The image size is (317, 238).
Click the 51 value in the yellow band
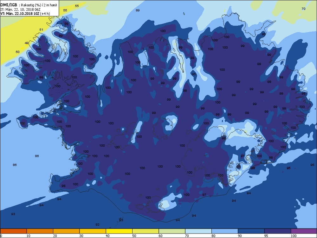tap(41, 30)
